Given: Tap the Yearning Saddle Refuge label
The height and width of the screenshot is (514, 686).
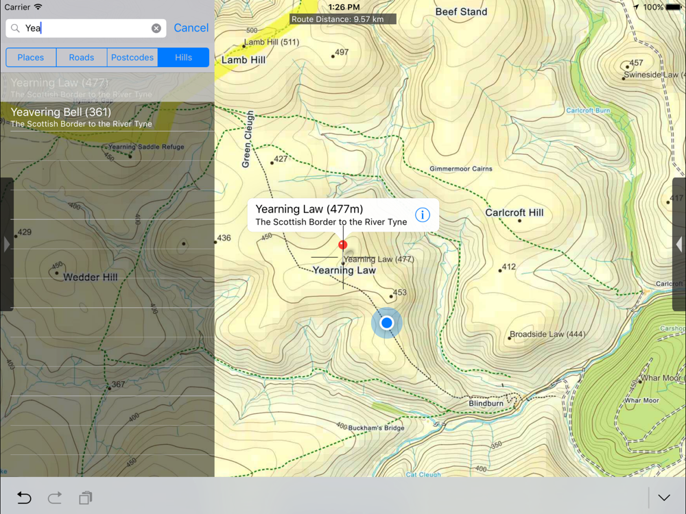Looking at the screenshot, I should (x=146, y=147).
